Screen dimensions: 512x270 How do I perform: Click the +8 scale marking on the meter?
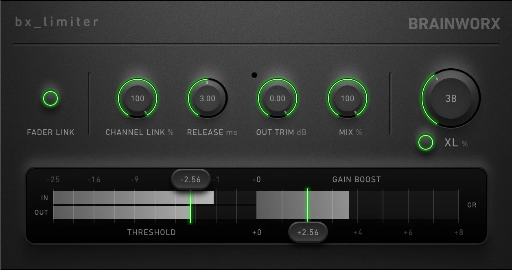pyautogui.click(x=459, y=232)
